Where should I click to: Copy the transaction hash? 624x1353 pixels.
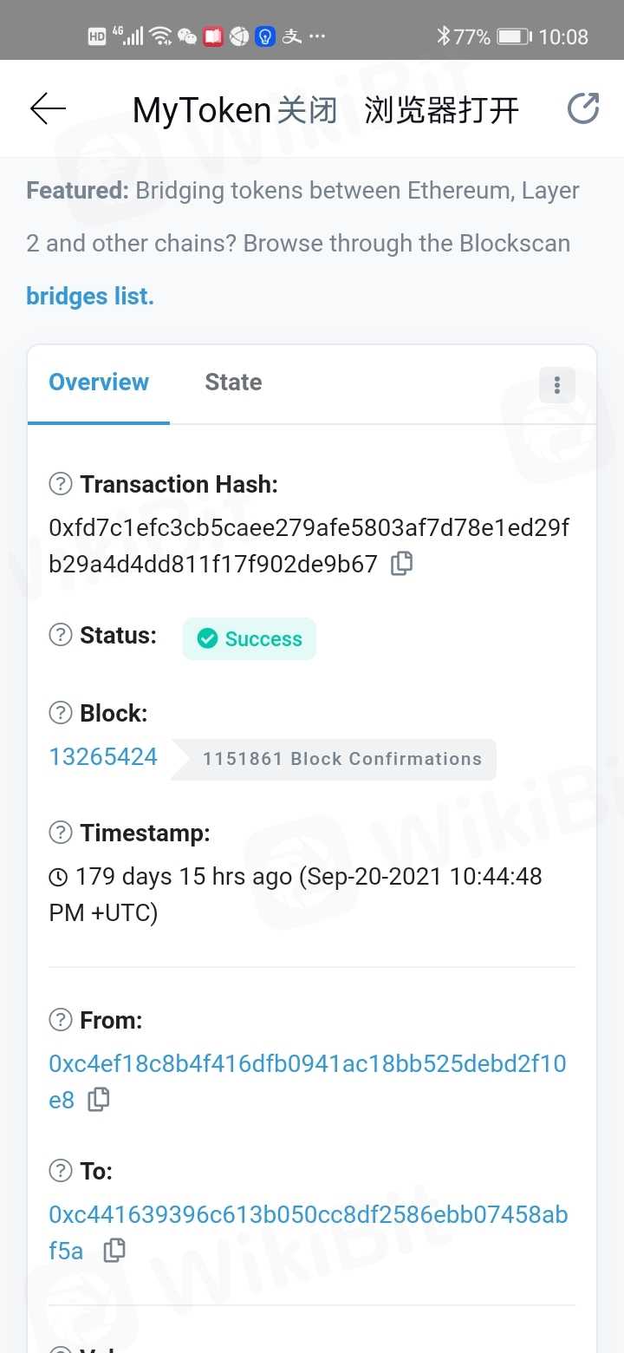[401, 564]
